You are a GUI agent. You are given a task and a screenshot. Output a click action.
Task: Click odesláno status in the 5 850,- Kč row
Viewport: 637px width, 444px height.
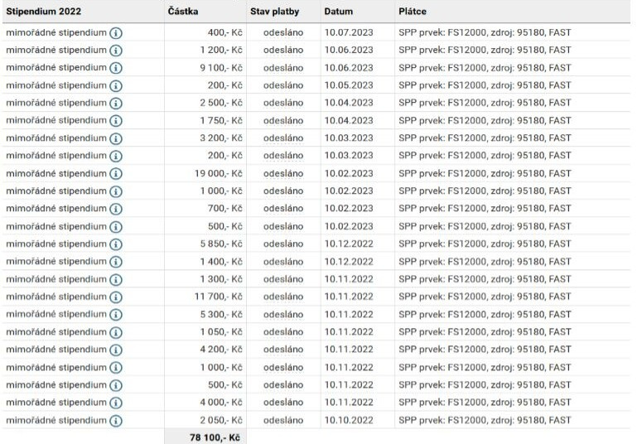tap(283, 244)
